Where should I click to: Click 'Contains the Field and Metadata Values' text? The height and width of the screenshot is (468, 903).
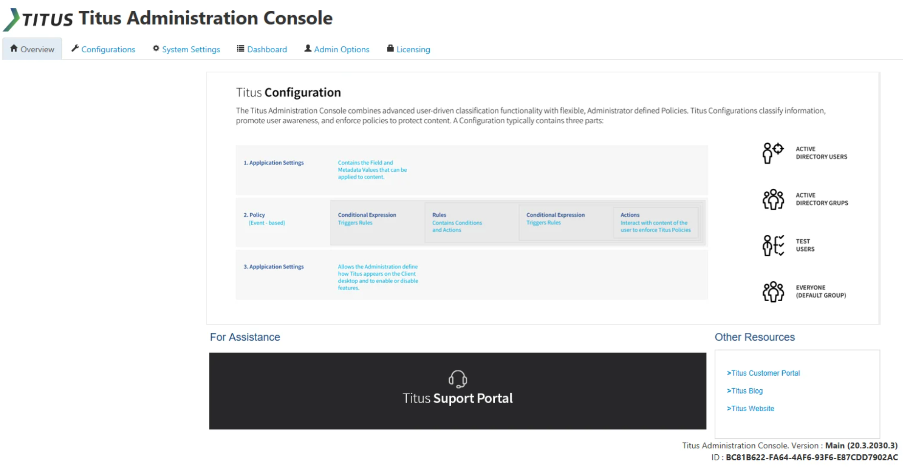coord(373,170)
